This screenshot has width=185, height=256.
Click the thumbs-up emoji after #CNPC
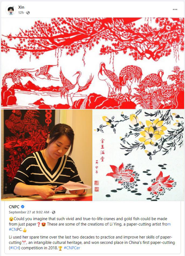coord(25,230)
